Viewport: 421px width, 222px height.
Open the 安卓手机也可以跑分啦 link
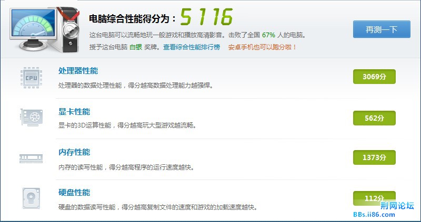click(x=262, y=47)
